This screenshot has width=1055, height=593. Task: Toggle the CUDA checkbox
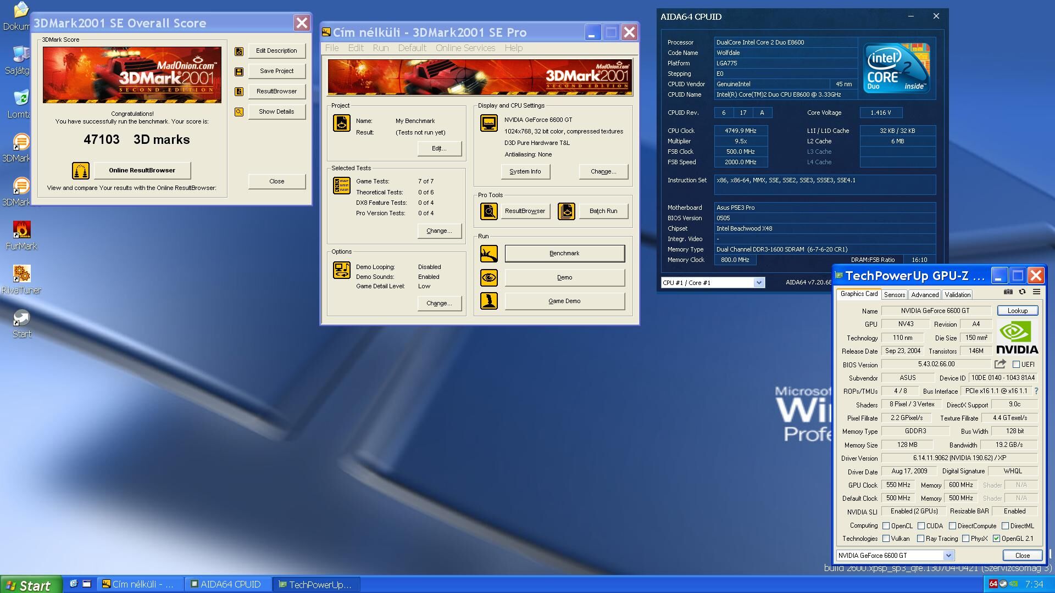click(921, 526)
